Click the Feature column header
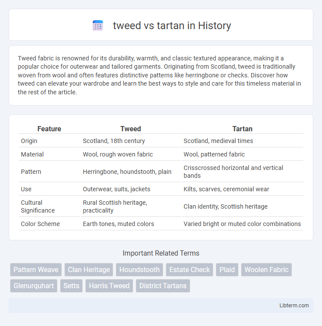The height and width of the screenshot is (326, 322). click(49, 129)
